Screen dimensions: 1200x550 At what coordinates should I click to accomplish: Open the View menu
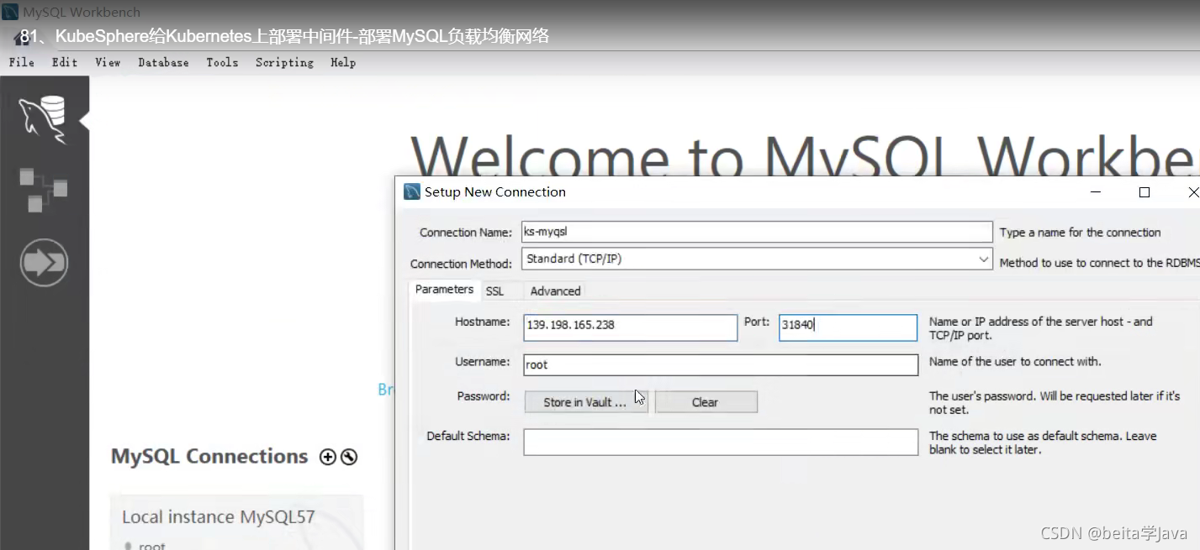[108, 62]
